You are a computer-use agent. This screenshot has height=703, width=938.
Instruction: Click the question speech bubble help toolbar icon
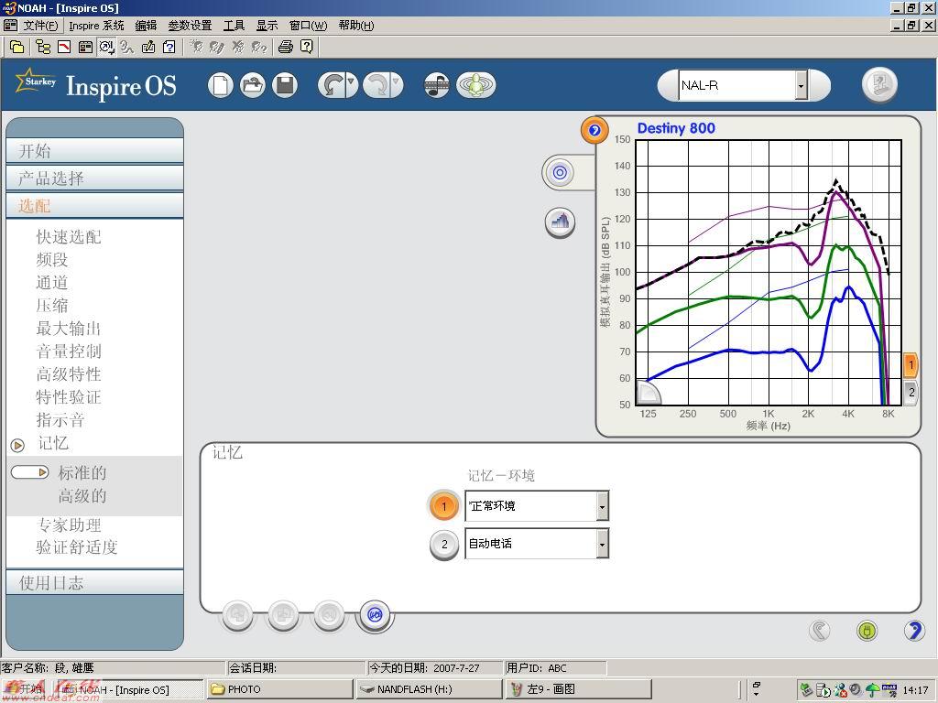(306, 47)
